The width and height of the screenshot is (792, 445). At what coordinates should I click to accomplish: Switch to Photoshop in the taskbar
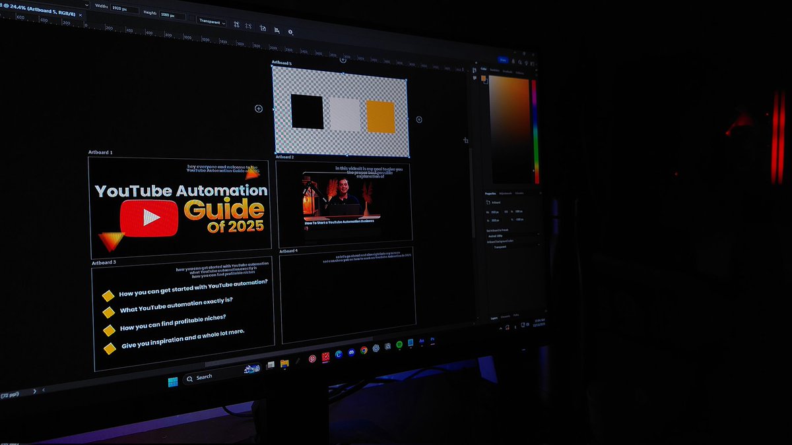pyautogui.click(x=433, y=339)
